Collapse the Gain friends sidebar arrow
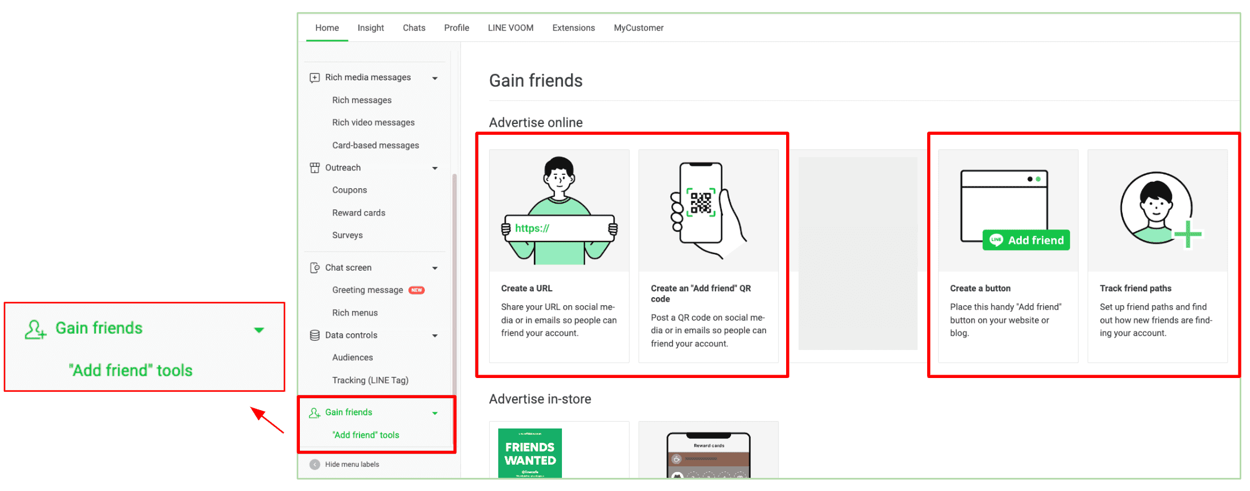The height and width of the screenshot is (491, 1250). click(435, 413)
